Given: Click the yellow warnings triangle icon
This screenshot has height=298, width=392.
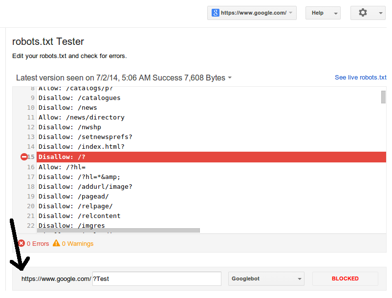Looking at the screenshot, I should click(56, 243).
